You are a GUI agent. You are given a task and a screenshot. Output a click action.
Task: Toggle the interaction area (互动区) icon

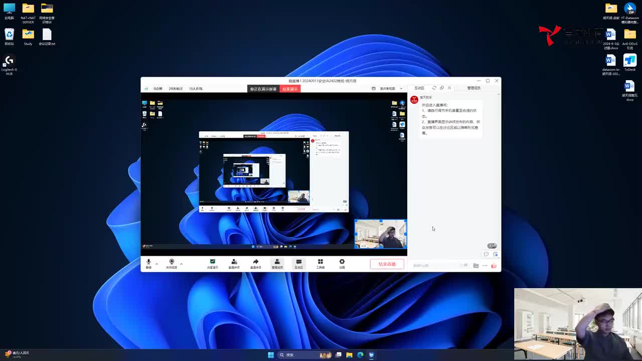pyautogui.click(x=298, y=264)
